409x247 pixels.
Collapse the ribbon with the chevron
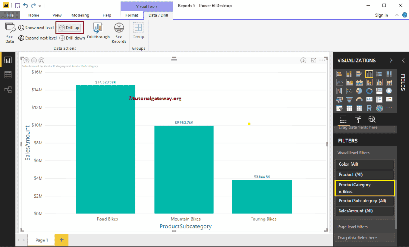coord(397,15)
